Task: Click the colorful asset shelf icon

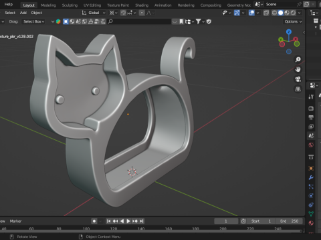Action: click(58, 21)
